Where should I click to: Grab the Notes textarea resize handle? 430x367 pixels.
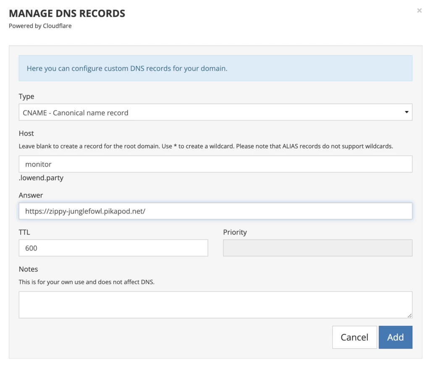[409, 315]
